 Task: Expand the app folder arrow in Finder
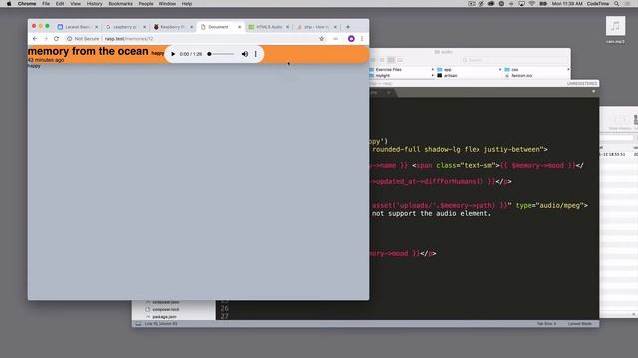tap(500, 70)
